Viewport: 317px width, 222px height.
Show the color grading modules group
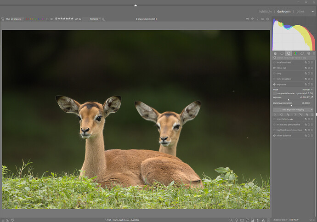(295, 53)
